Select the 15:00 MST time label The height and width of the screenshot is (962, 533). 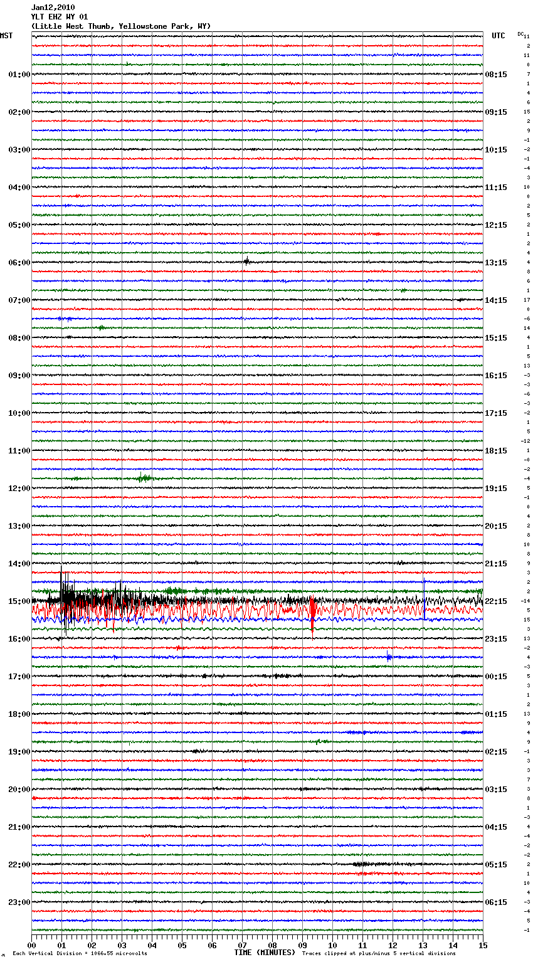19,601
